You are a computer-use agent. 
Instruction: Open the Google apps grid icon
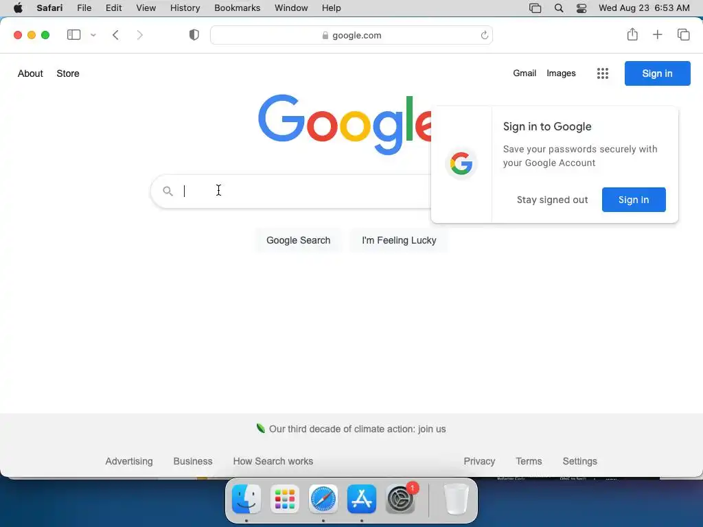click(x=603, y=73)
